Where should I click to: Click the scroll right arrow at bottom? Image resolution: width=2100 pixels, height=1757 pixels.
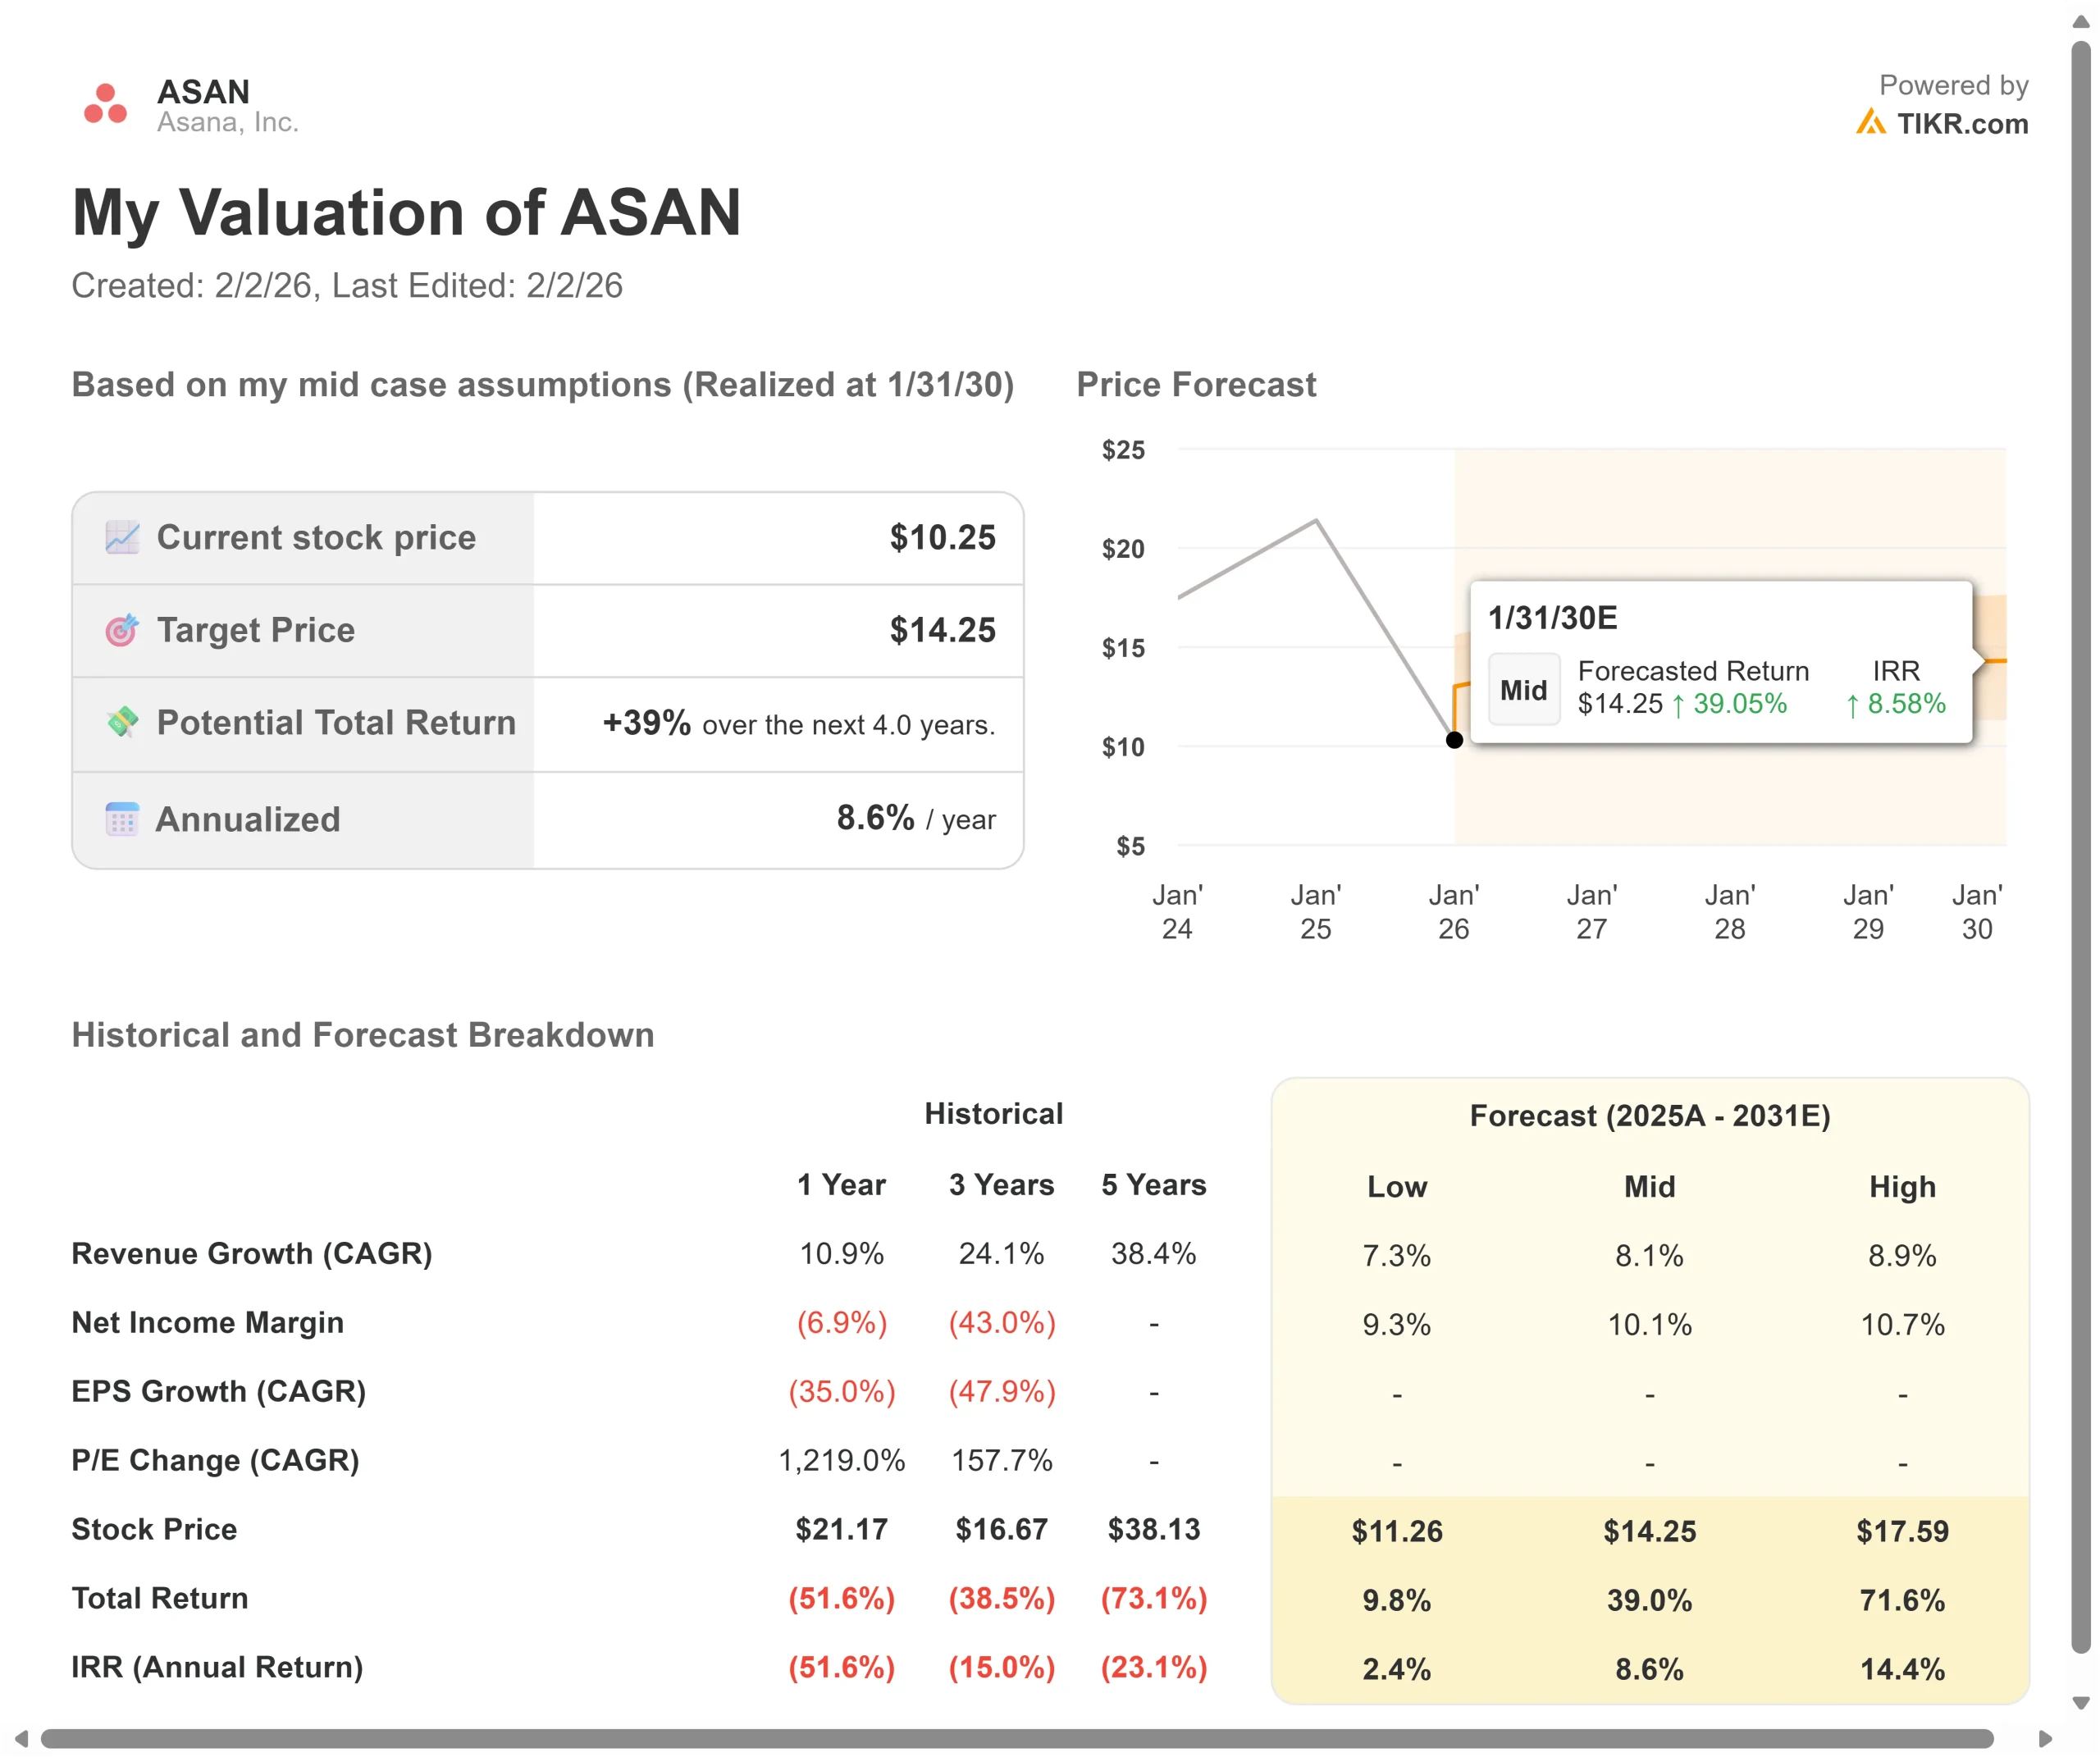click(x=2045, y=1739)
